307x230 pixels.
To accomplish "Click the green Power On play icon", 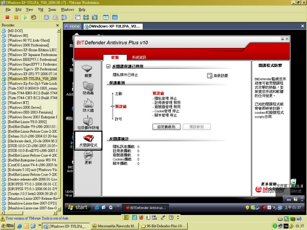I will coord(25,17).
